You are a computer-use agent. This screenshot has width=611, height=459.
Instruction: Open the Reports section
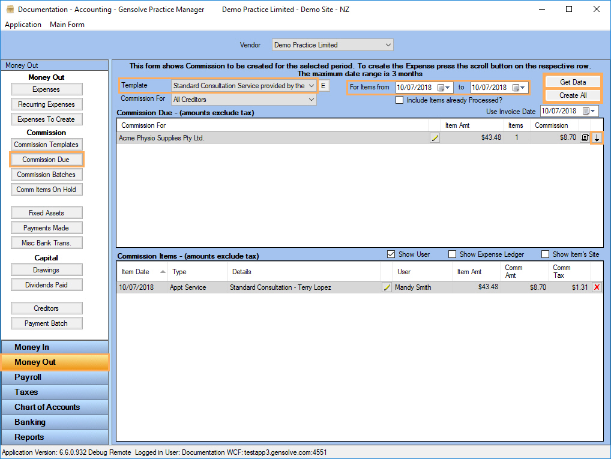[55, 437]
